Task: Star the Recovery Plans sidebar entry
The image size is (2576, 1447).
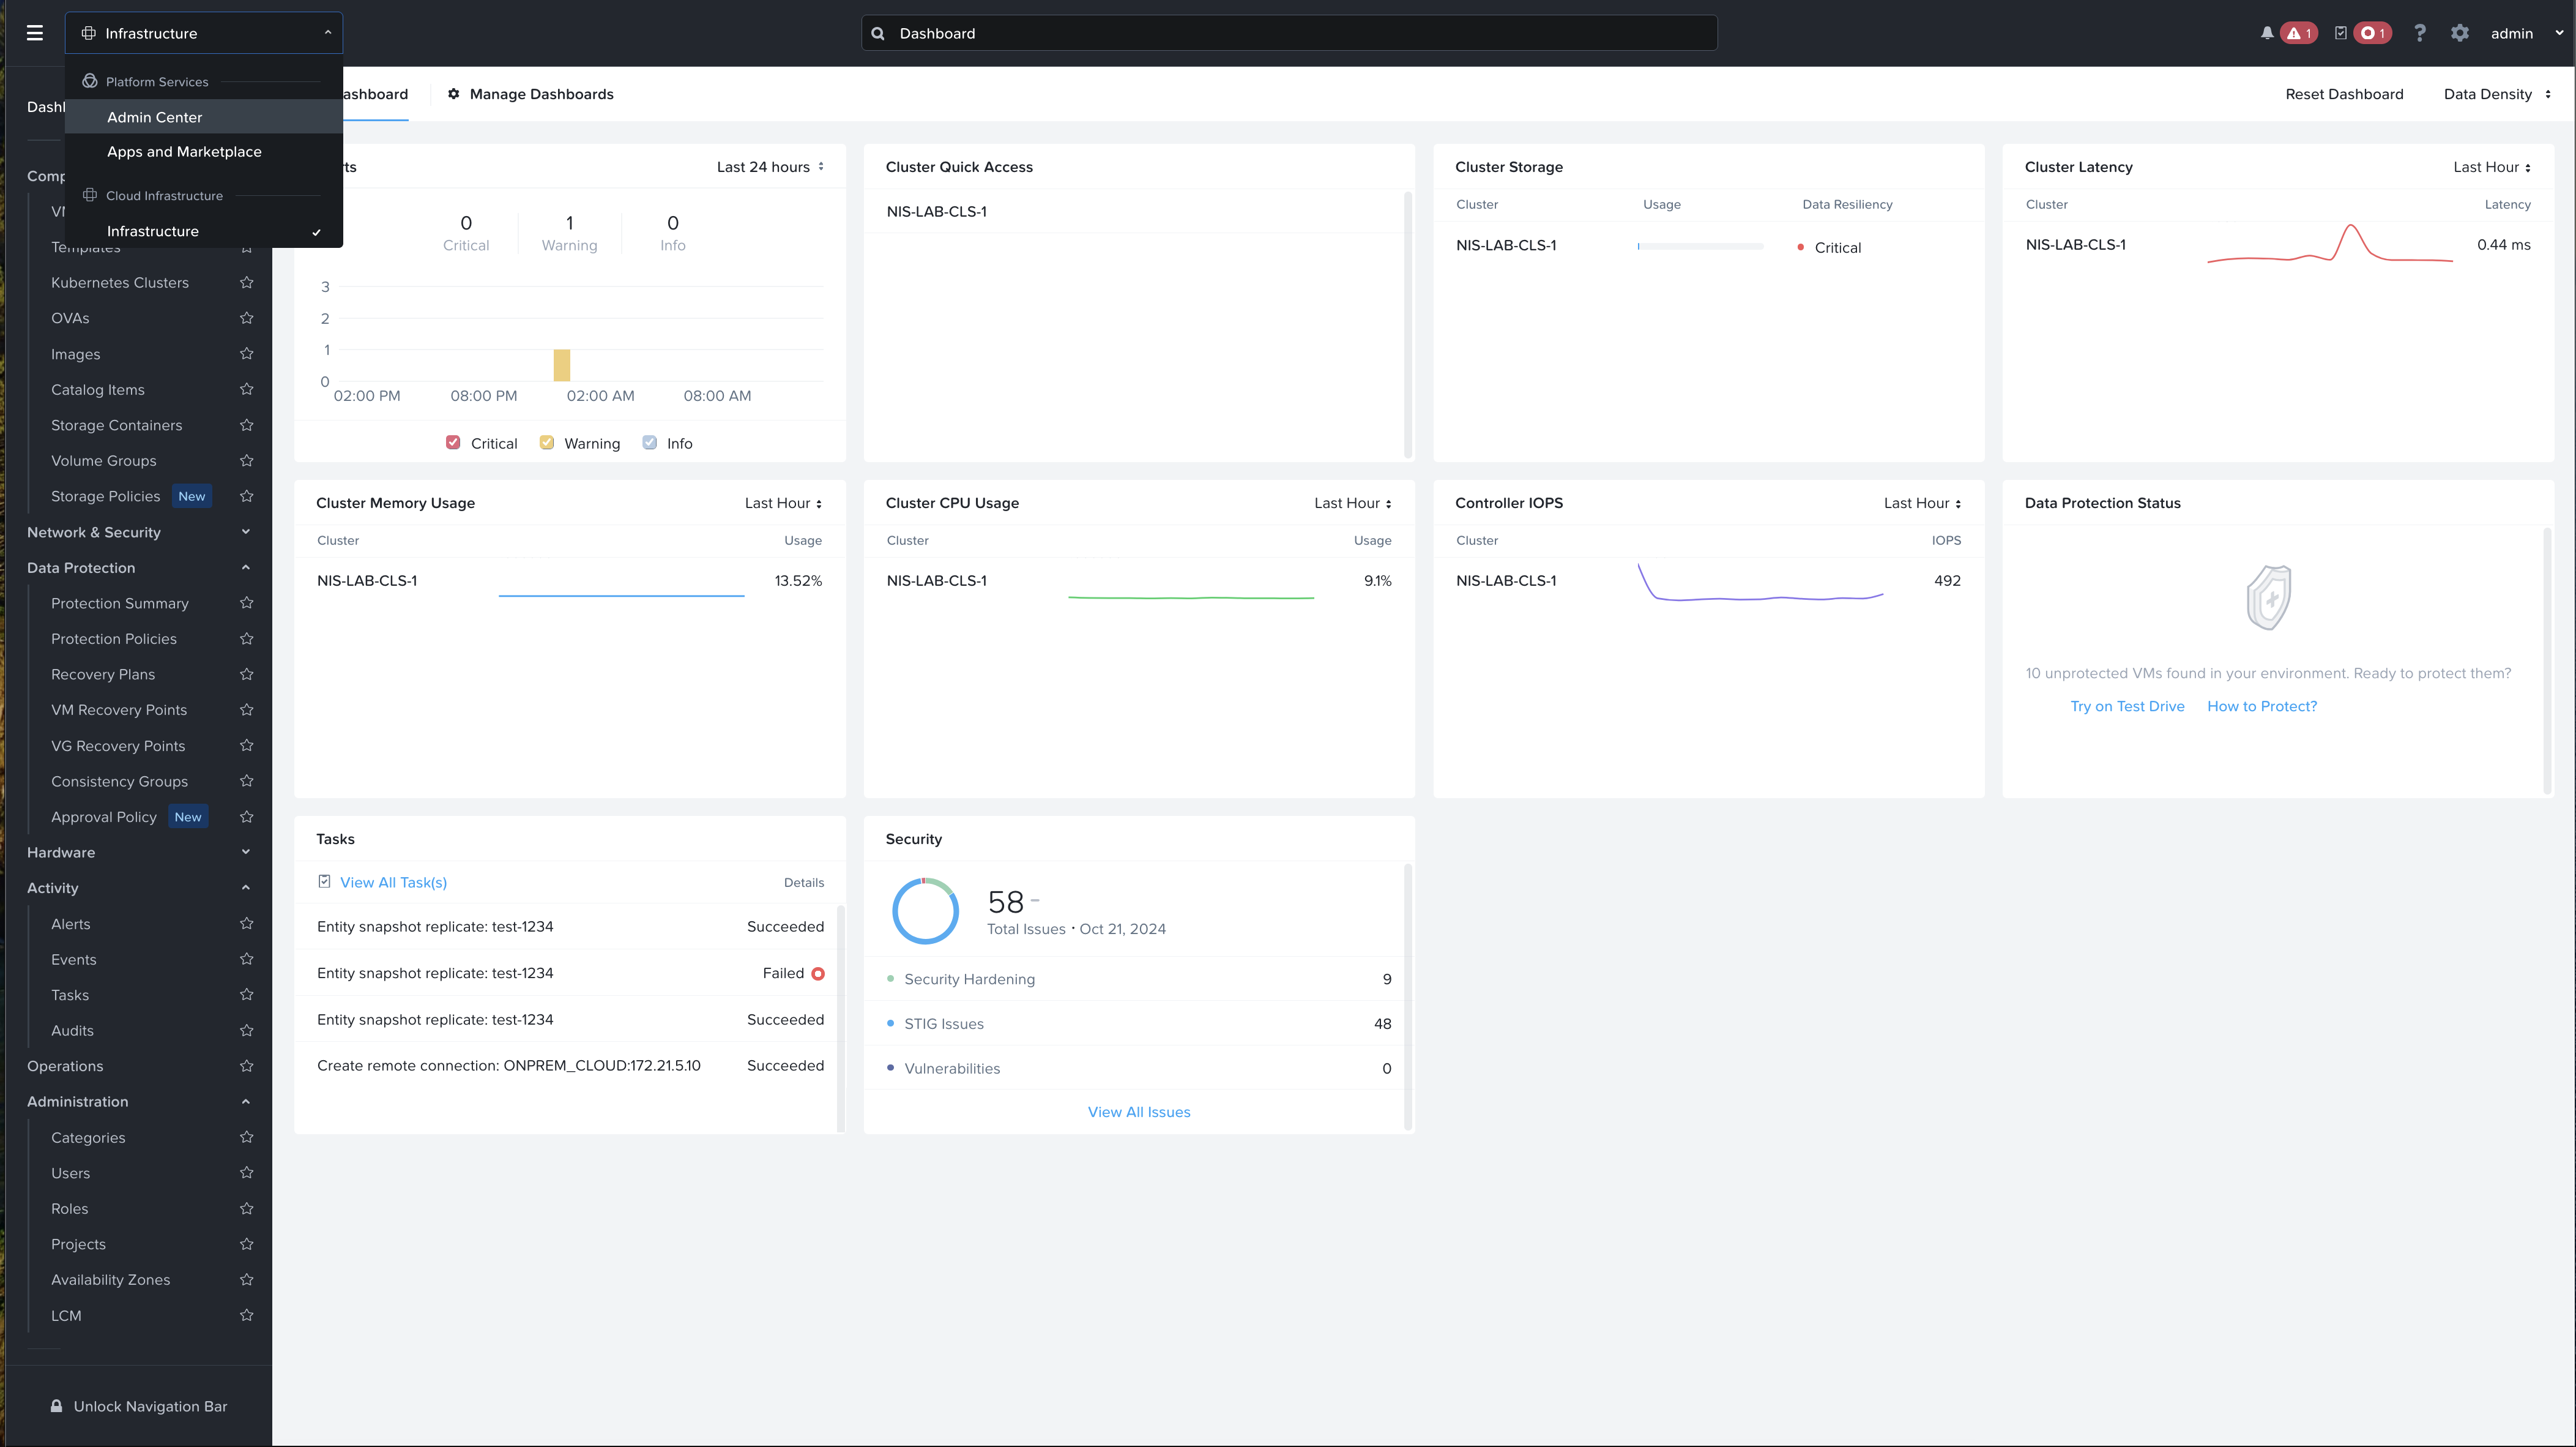Action: point(247,675)
